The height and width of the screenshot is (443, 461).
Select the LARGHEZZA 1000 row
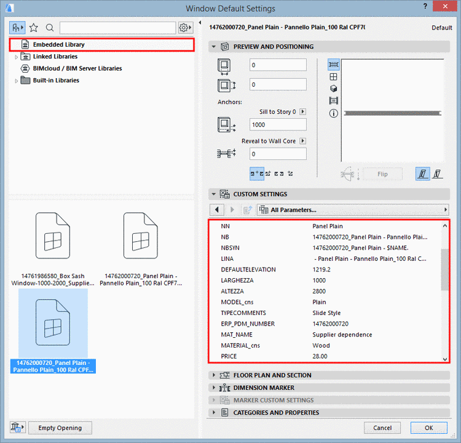tap(325, 280)
